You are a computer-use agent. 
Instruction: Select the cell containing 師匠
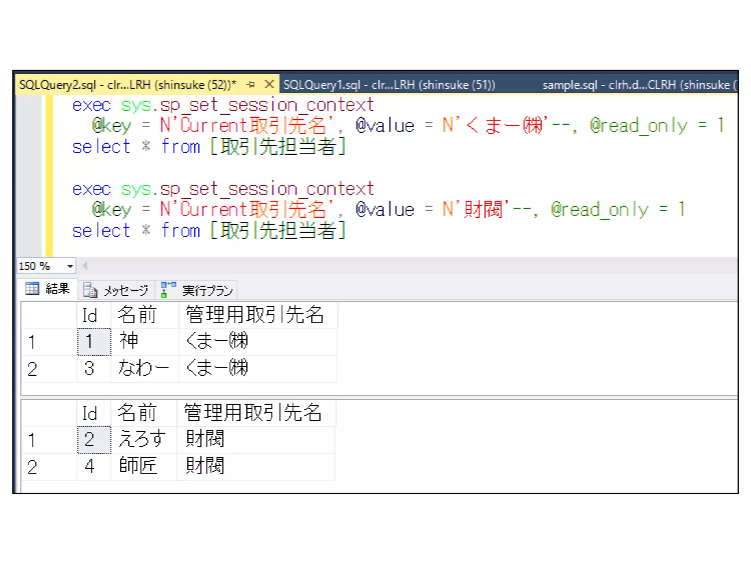coord(138,466)
